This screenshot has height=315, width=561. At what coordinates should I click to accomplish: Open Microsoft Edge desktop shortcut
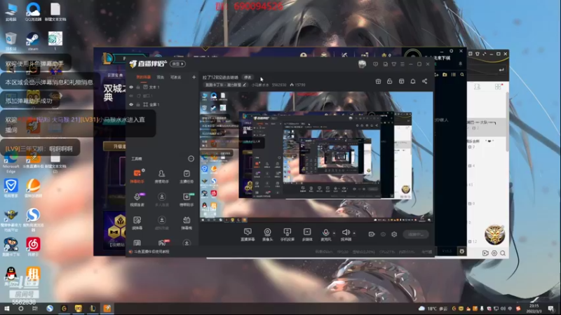coord(11,162)
